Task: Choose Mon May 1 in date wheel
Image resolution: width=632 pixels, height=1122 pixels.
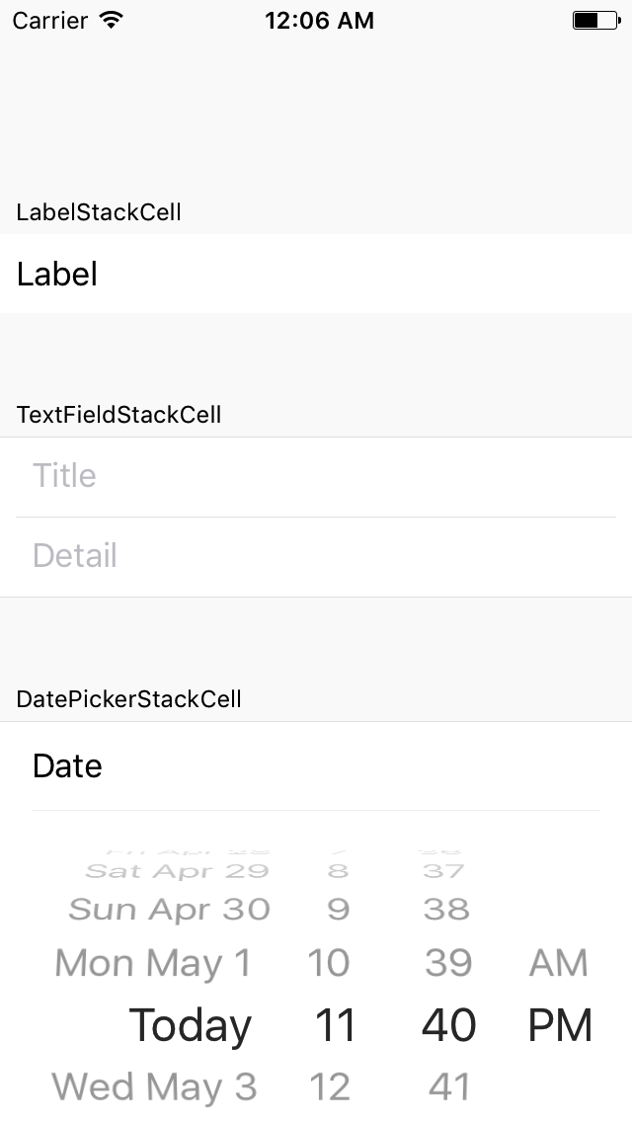Action: point(153,963)
